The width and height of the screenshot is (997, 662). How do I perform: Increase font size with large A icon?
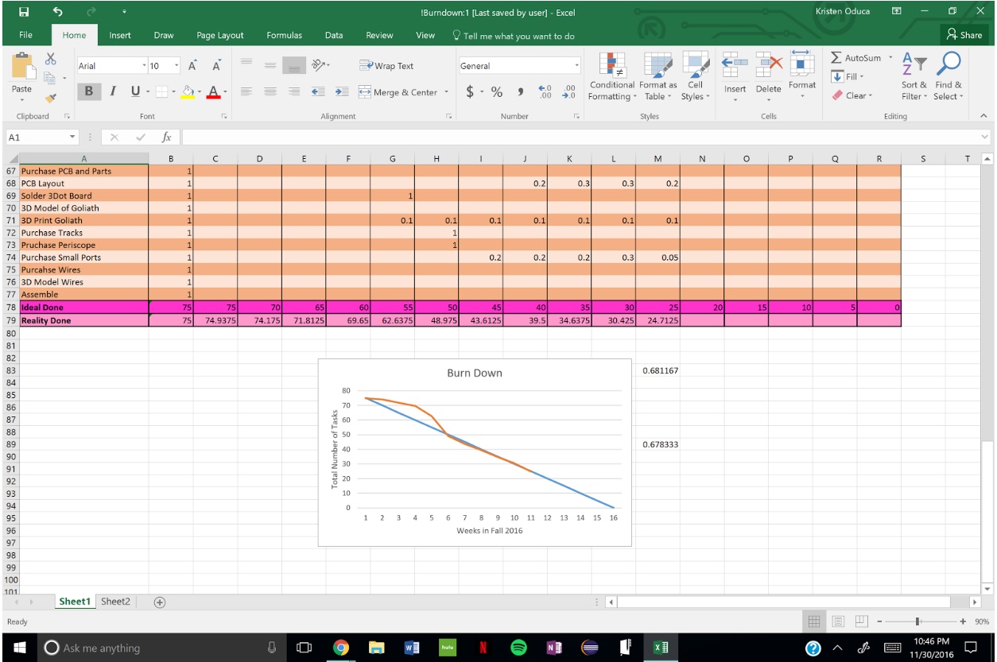click(192, 66)
